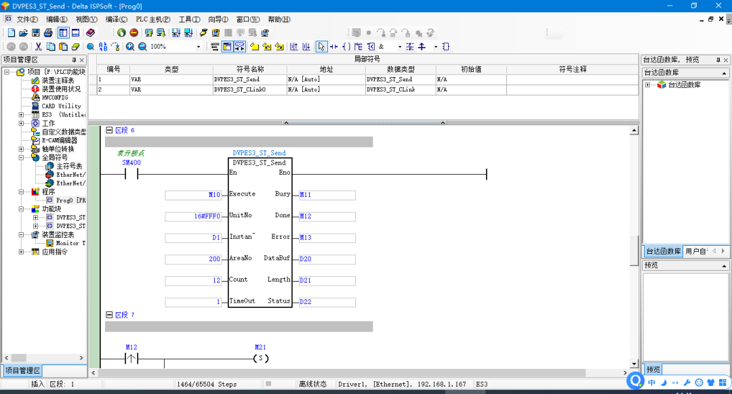Click the Zoom out icon

[142, 47]
